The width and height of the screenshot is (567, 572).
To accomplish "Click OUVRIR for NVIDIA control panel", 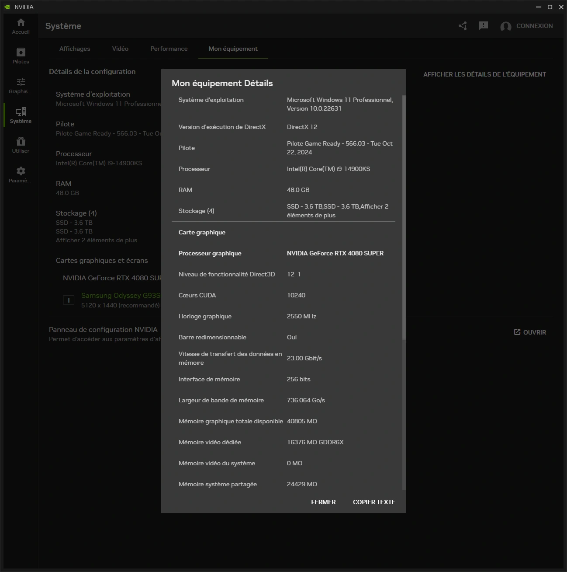I will (x=530, y=332).
